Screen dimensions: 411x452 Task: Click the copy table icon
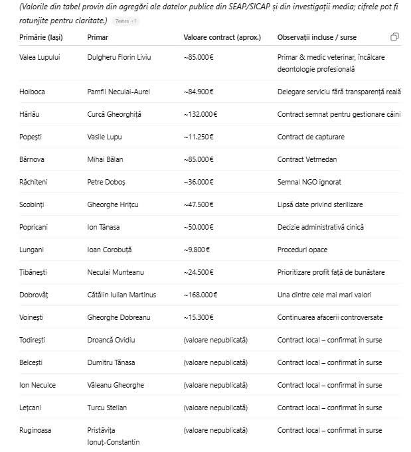pyautogui.click(x=395, y=37)
